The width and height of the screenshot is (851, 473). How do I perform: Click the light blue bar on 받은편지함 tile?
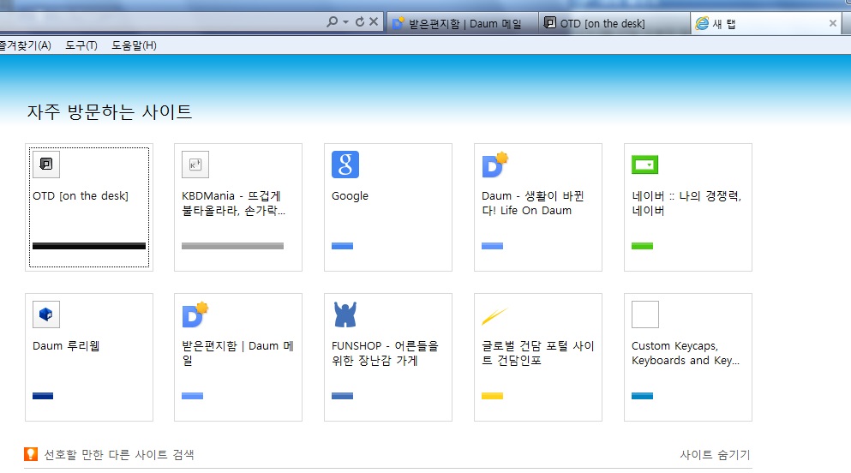click(193, 396)
